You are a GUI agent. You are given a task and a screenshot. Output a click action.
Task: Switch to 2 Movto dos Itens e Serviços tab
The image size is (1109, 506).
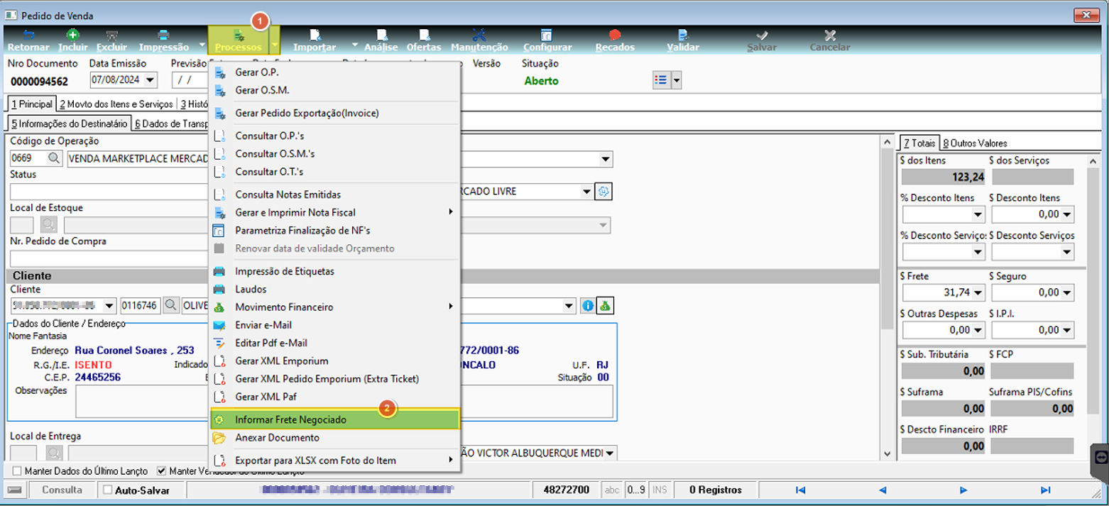point(116,104)
